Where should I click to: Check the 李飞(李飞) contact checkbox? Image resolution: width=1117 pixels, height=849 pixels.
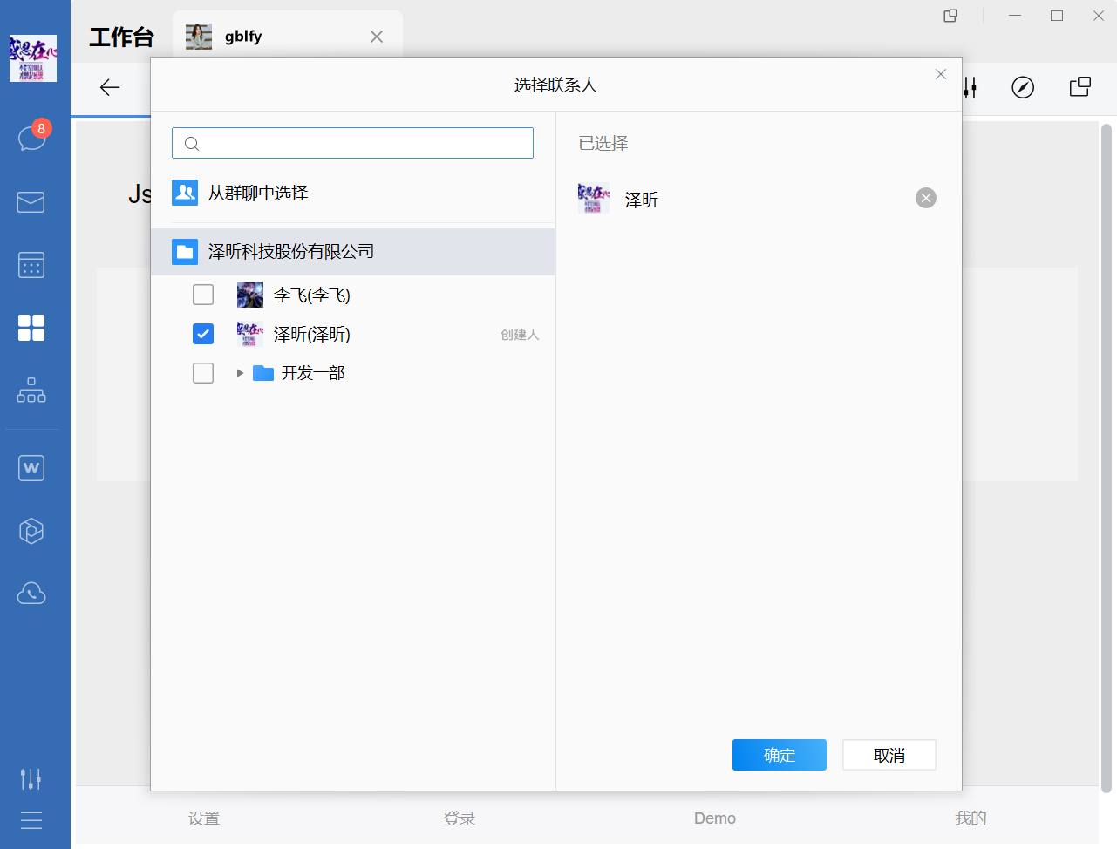click(x=202, y=295)
